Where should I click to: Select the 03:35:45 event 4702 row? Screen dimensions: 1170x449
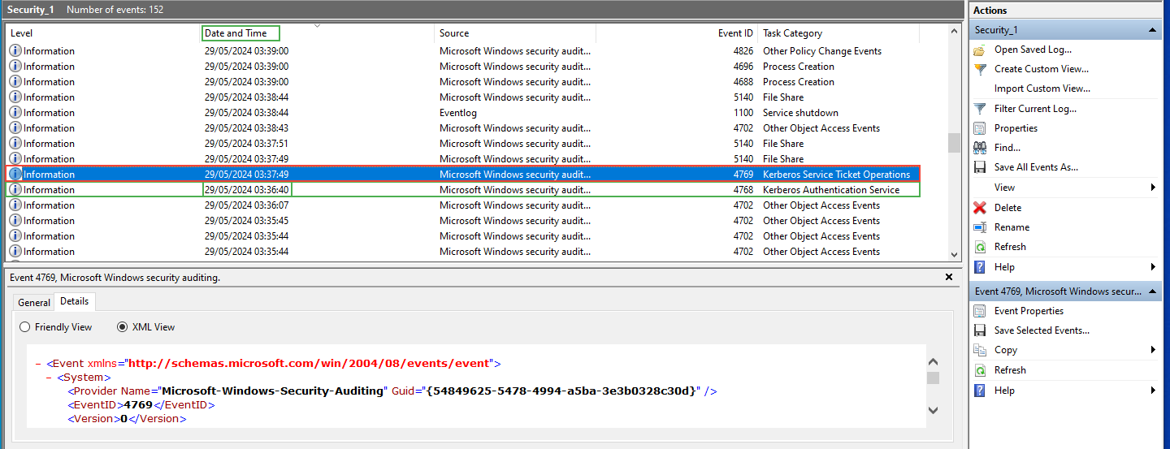[463, 221]
